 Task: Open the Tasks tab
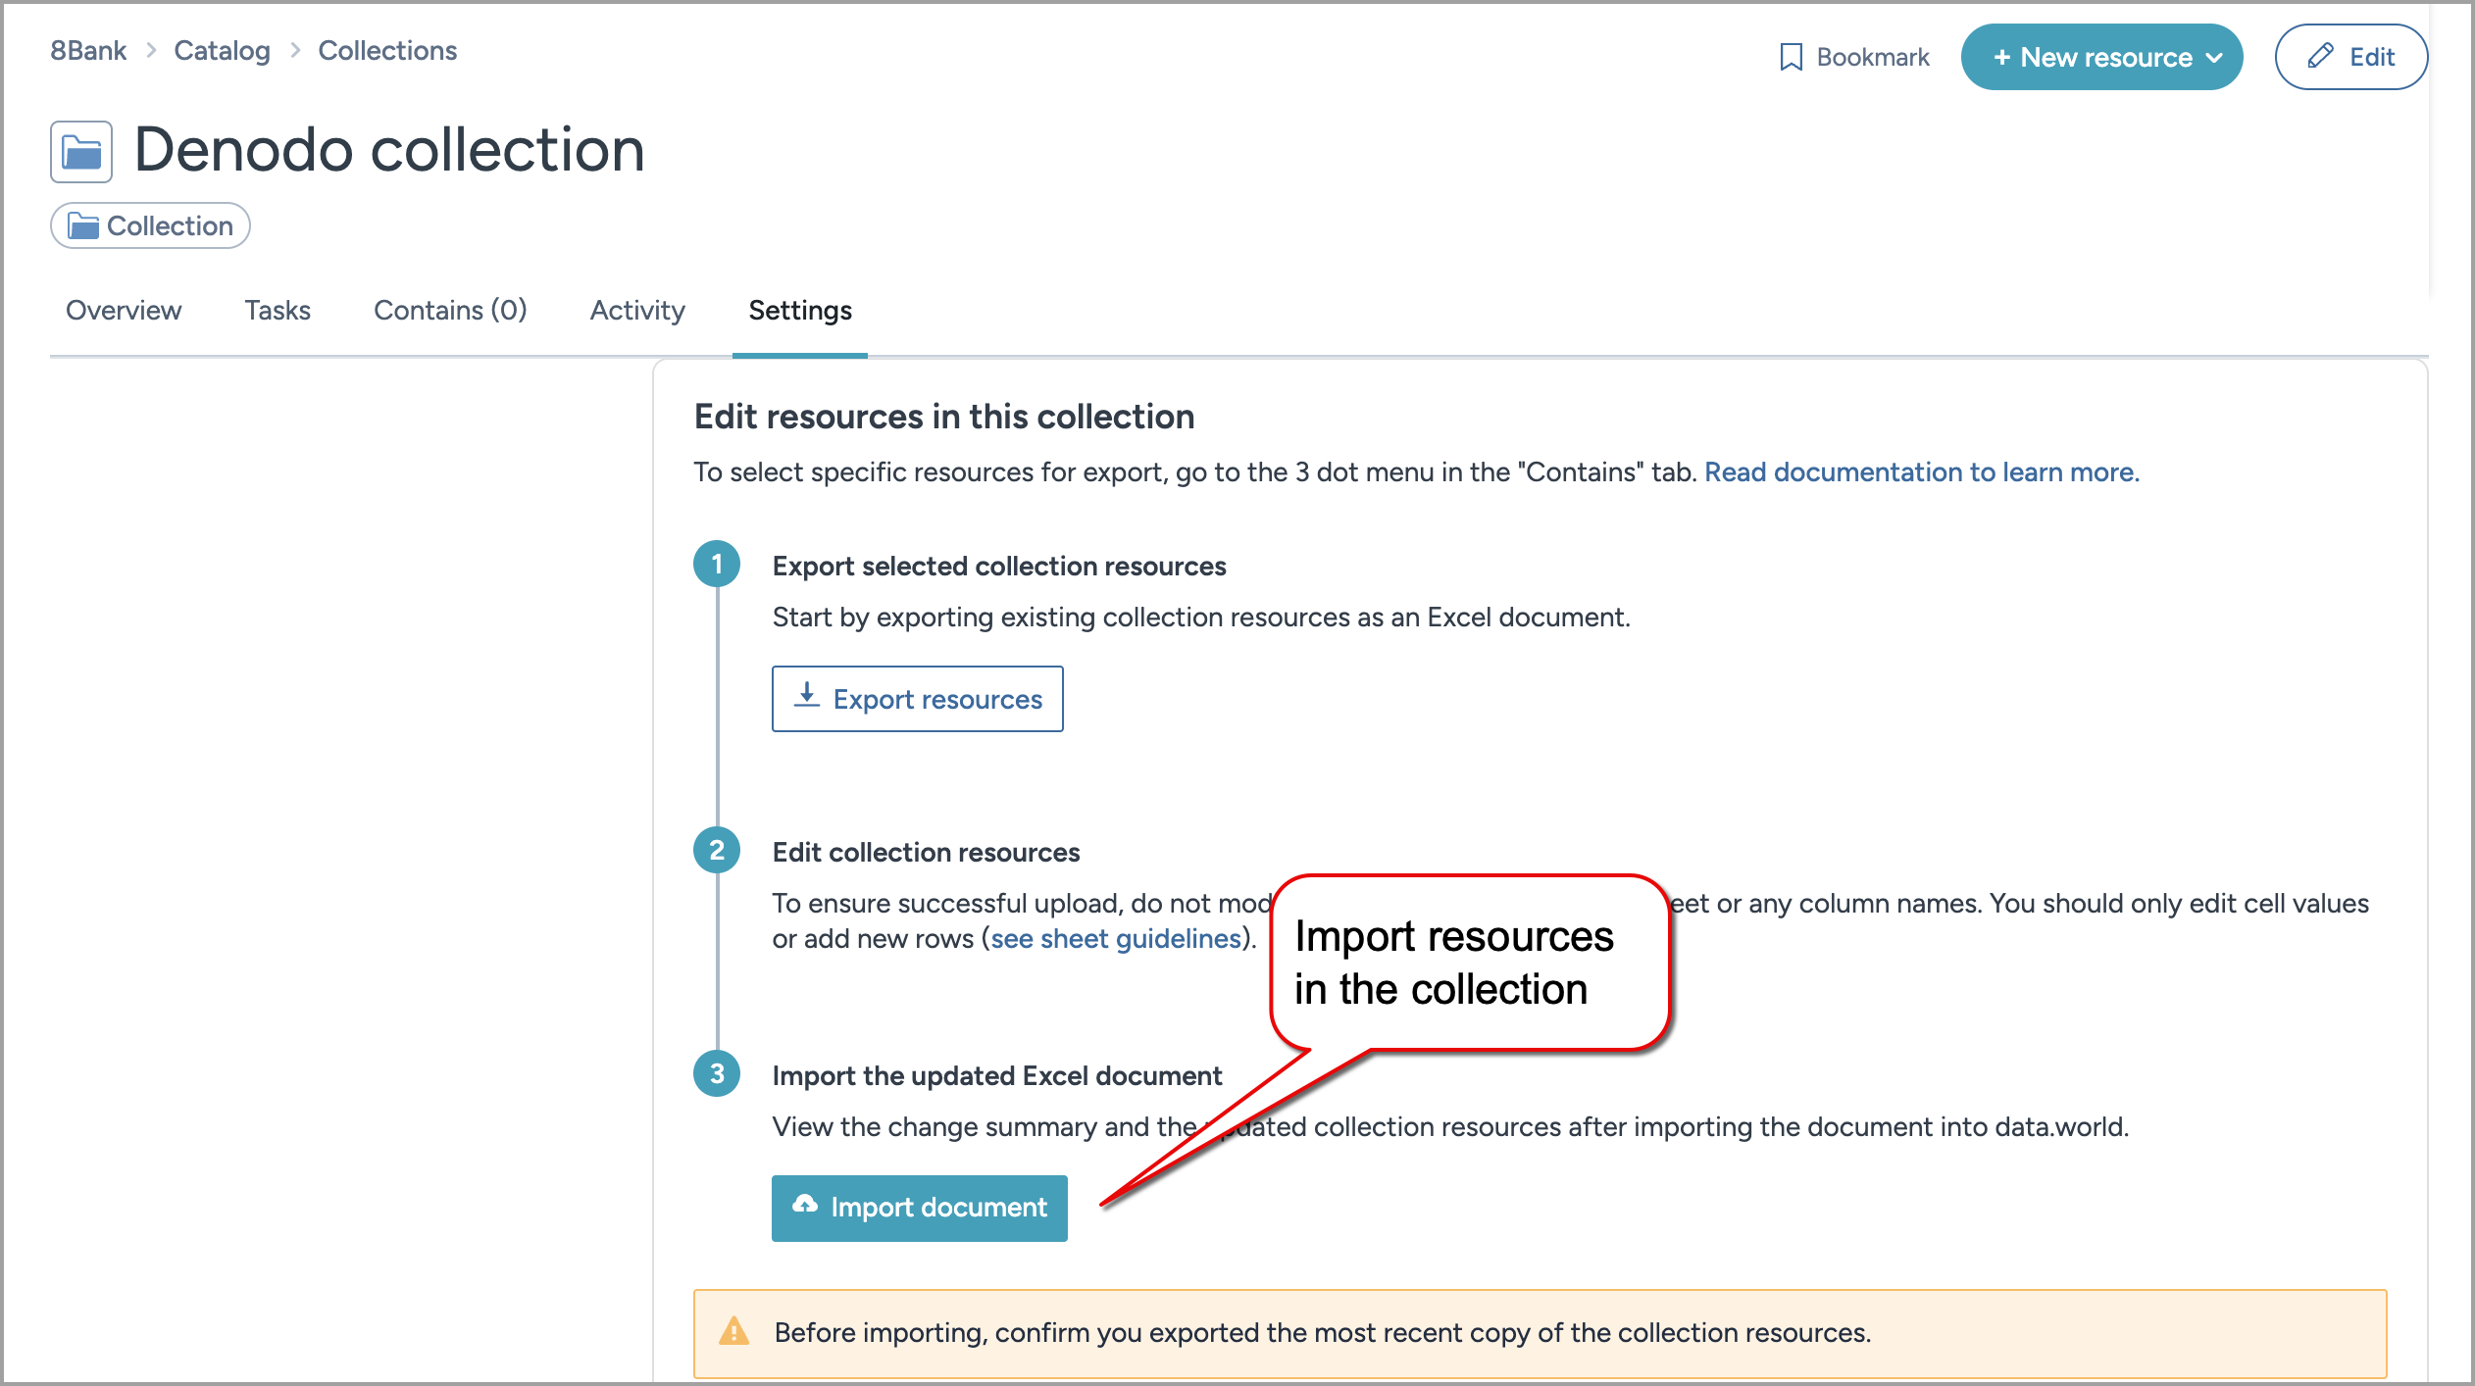click(278, 311)
